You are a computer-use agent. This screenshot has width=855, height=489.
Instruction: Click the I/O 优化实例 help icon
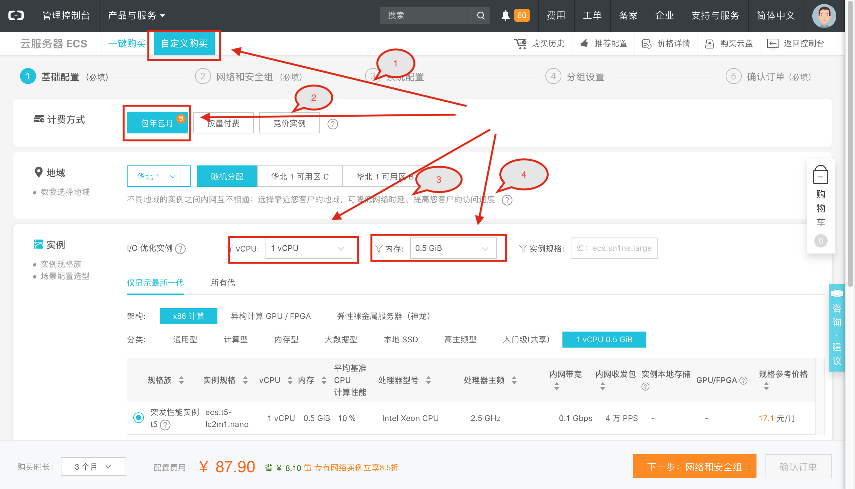[181, 249]
